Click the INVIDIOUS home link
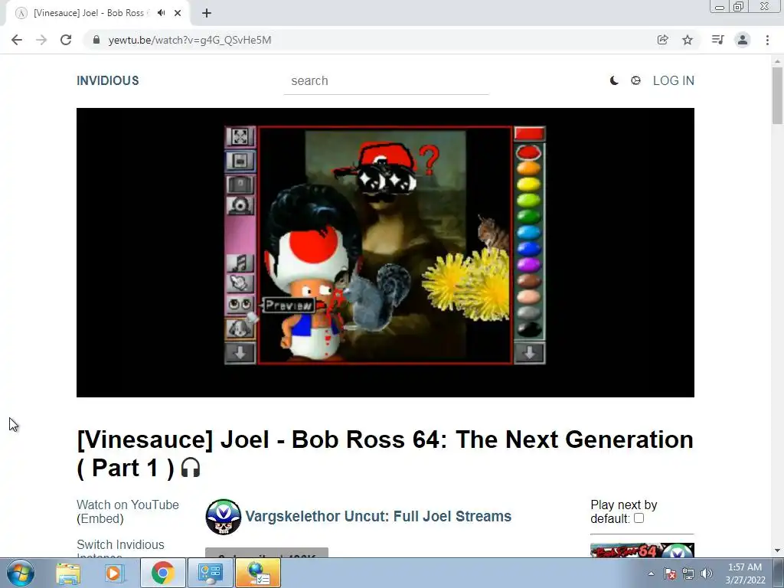 coord(107,80)
